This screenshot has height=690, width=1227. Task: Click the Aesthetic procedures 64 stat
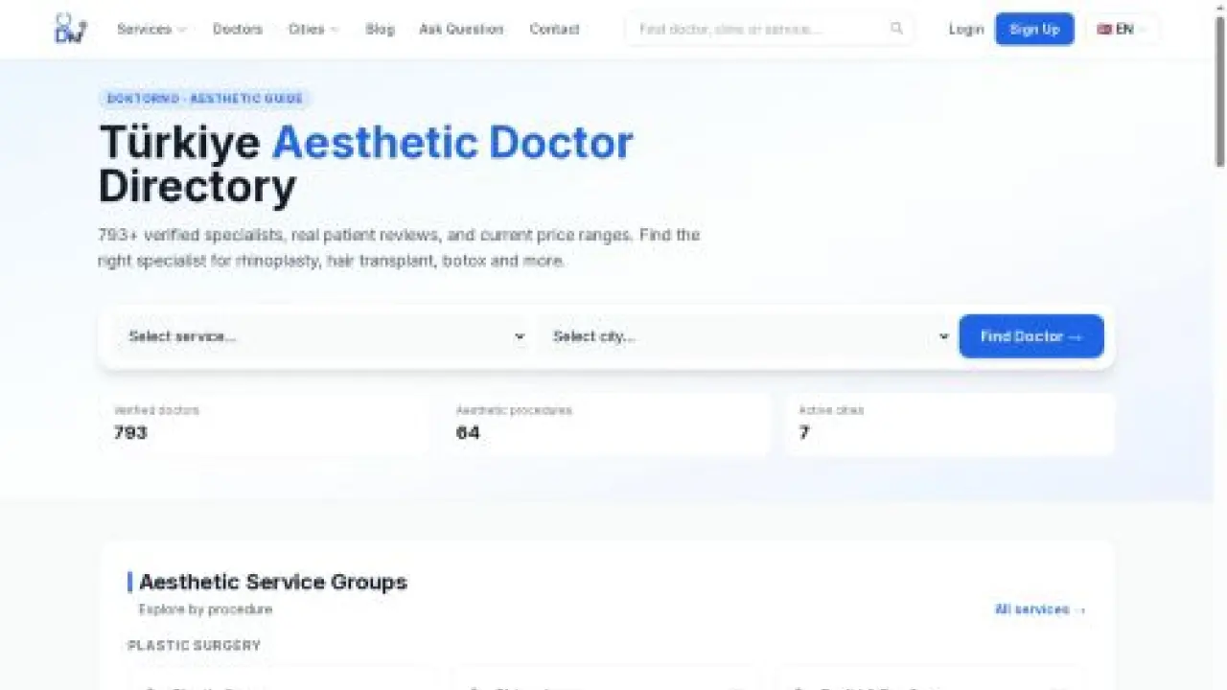coord(606,424)
